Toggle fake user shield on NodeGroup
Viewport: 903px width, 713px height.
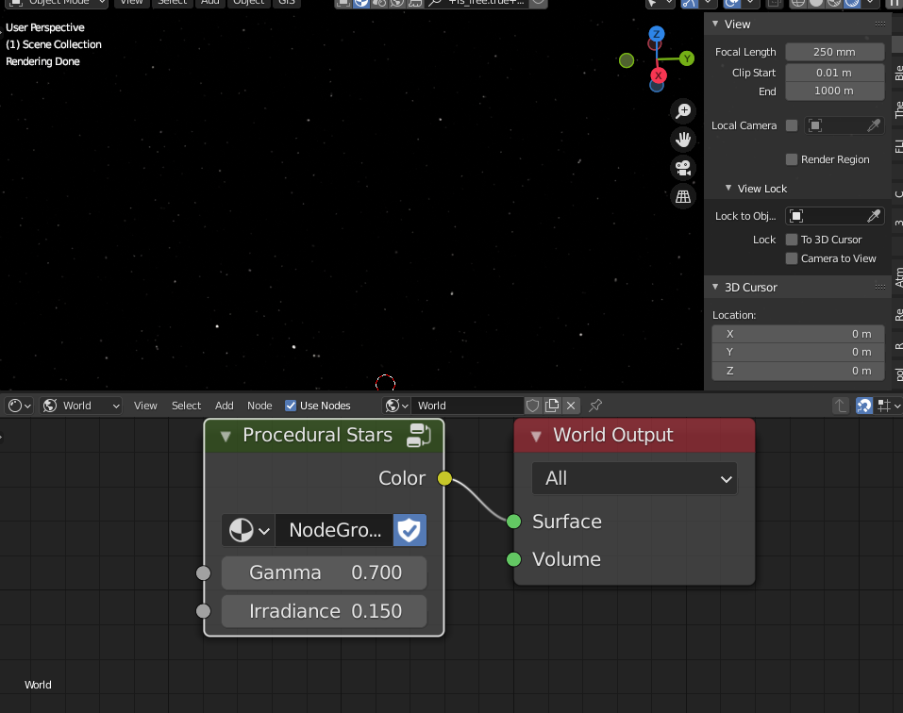click(x=410, y=530)
